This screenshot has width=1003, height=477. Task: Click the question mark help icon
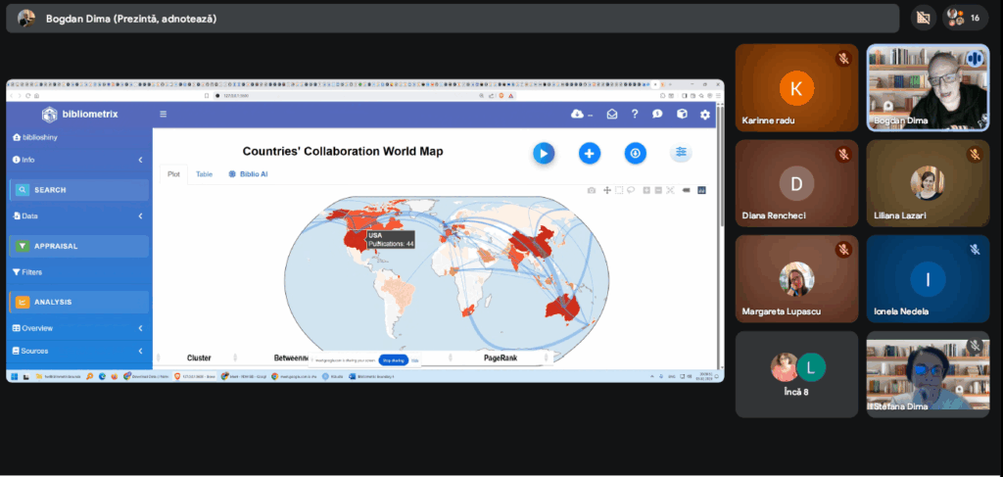635,115
